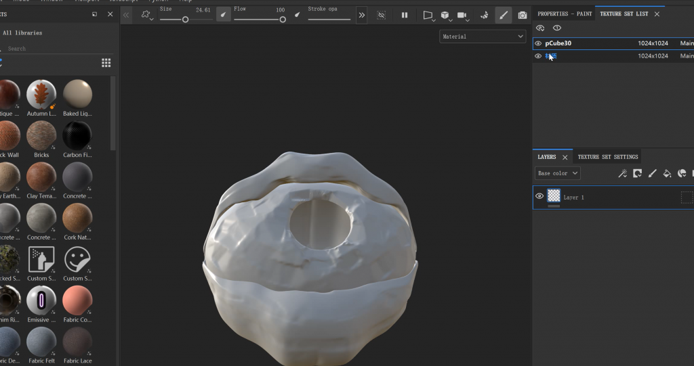Open the brush shape preset picker
This screenshot has height=366, width=694.
tap(146, 15)
